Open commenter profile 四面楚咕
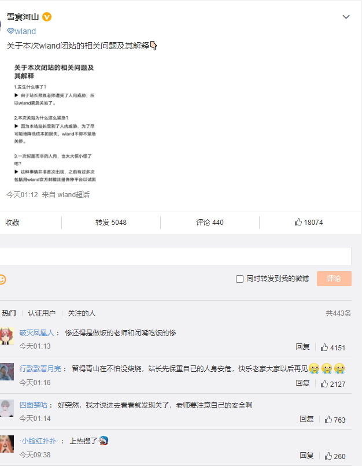This screenshot has width=362, height=466. click(34, 405)
